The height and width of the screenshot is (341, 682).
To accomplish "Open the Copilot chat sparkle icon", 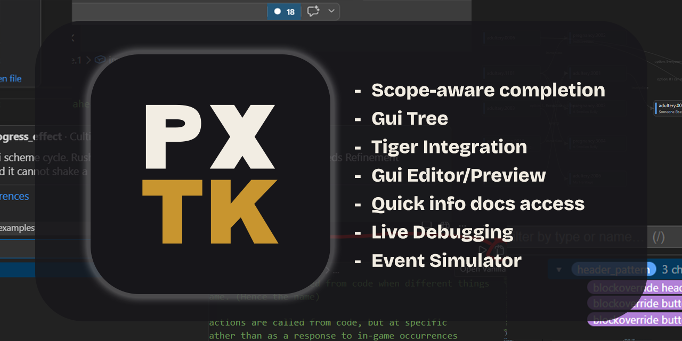I will pyautogui.click(x=313, y=11).
